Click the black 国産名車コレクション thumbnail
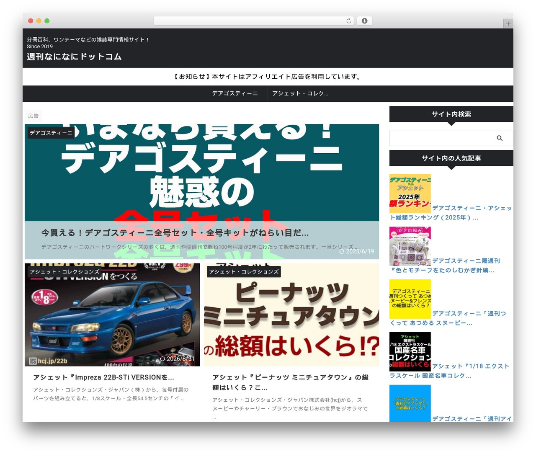Screen dimensions: 536x454 [410, 352]
